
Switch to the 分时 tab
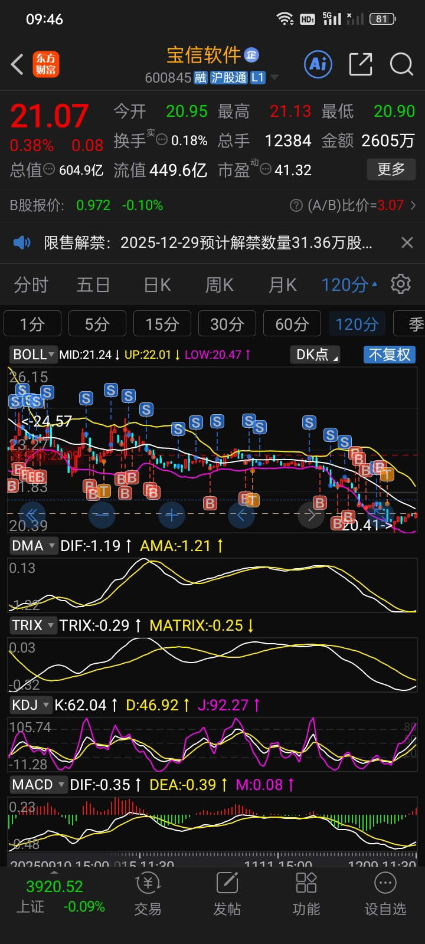[31, 285]
